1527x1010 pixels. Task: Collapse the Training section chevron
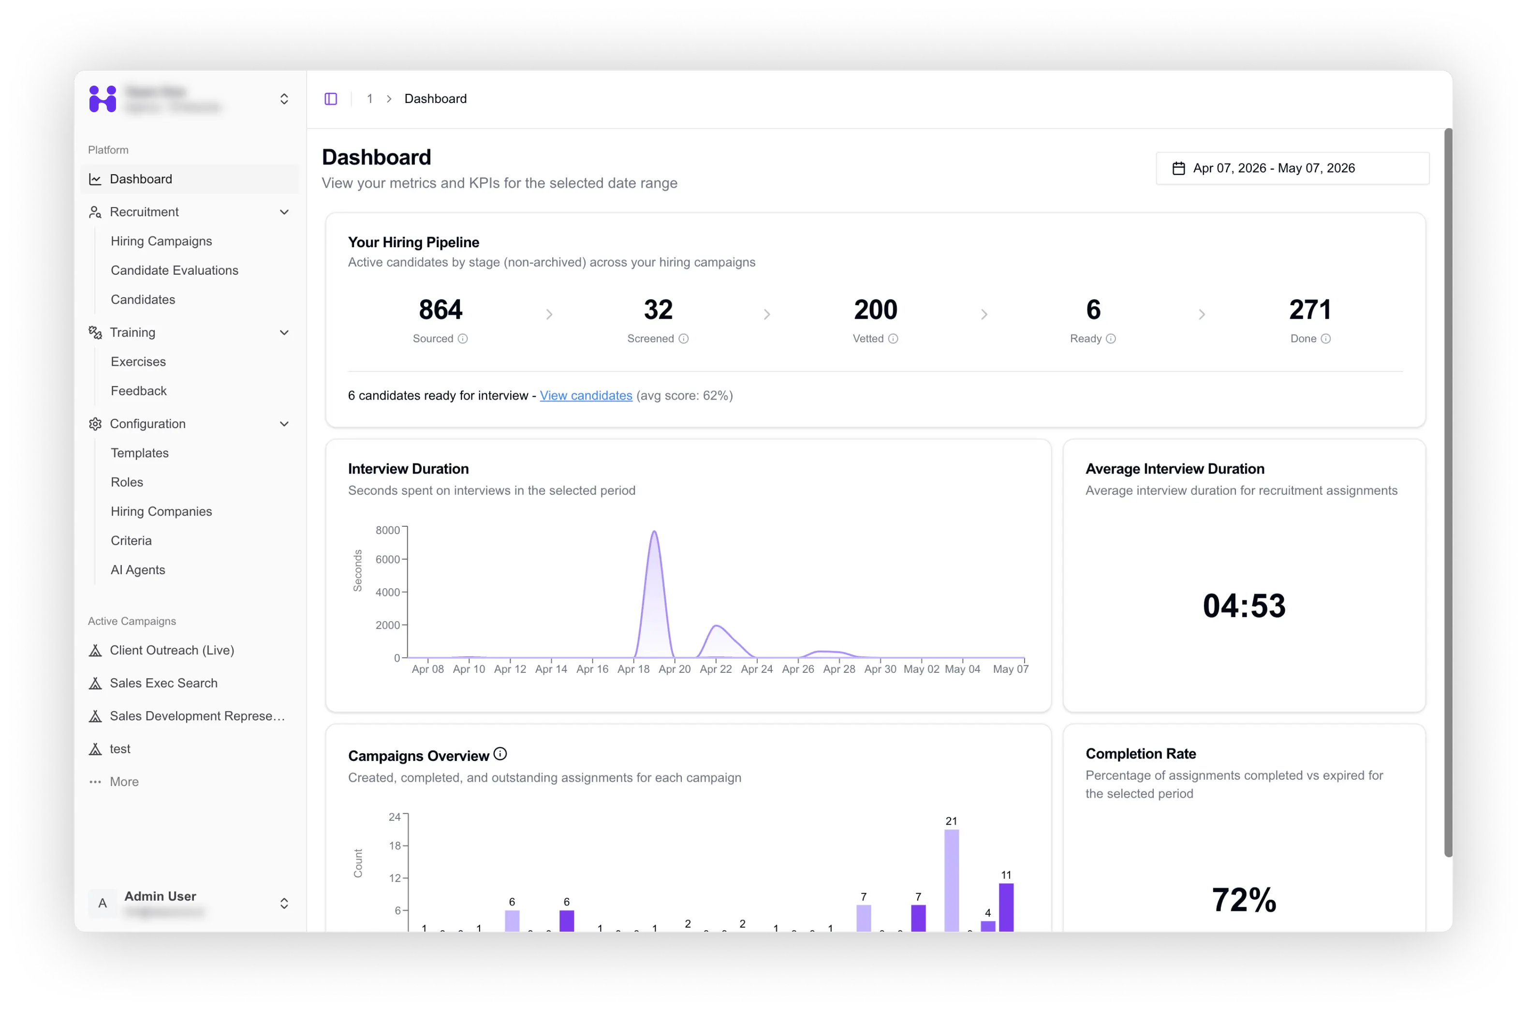[x=284, y=332]
